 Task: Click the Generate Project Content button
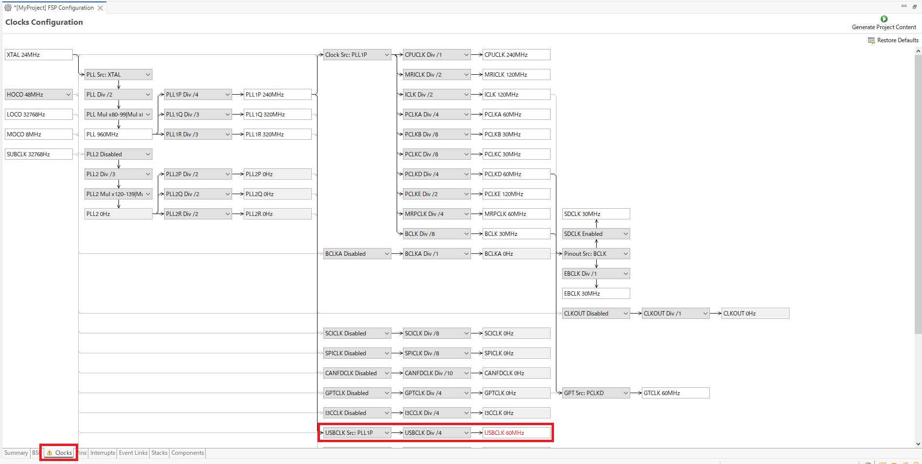(884, 23)
